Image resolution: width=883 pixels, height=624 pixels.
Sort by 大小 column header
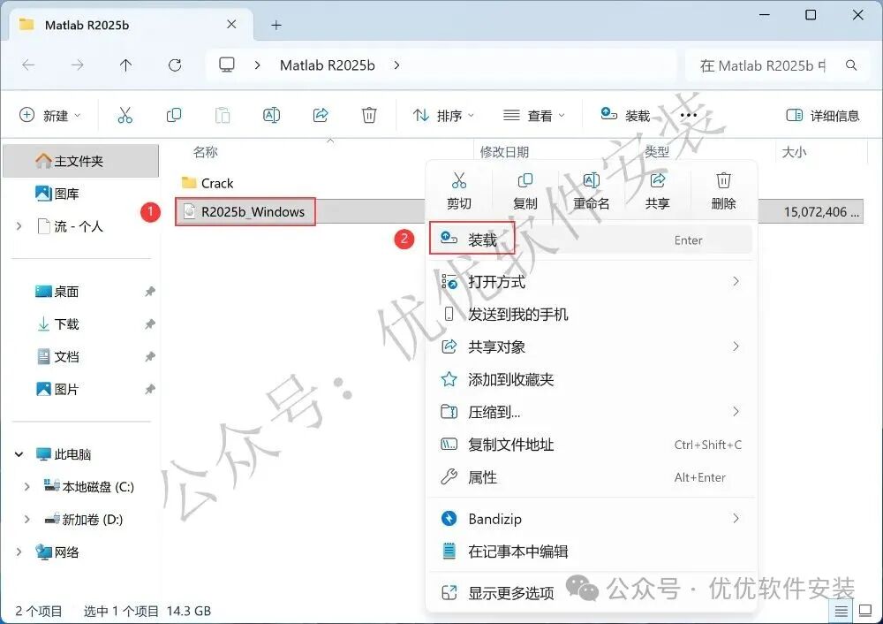794,152
